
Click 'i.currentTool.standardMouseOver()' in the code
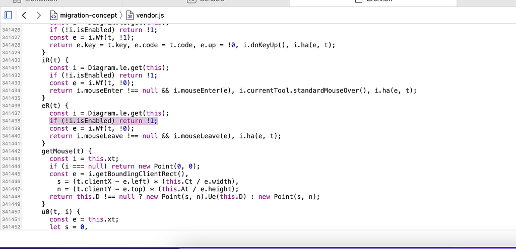pyautogui.click(x=302, y=91)
